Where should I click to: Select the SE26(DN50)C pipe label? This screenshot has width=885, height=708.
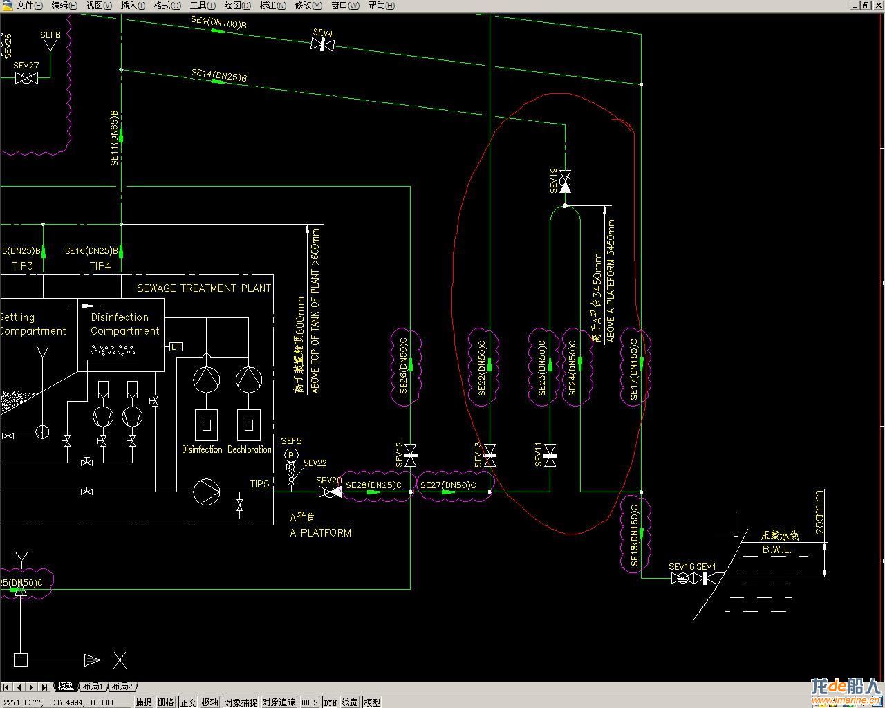coord(404,367)
